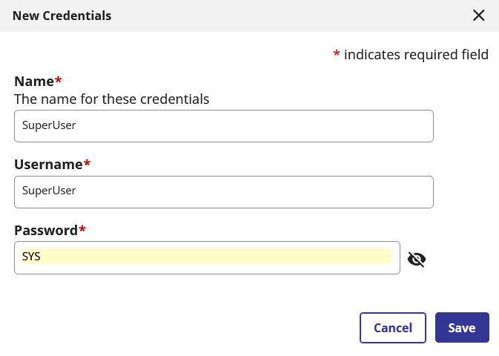This screenshot has height=356, width=499.
Task: Click the red asterisk next to Name
Action: pos(59,80)
